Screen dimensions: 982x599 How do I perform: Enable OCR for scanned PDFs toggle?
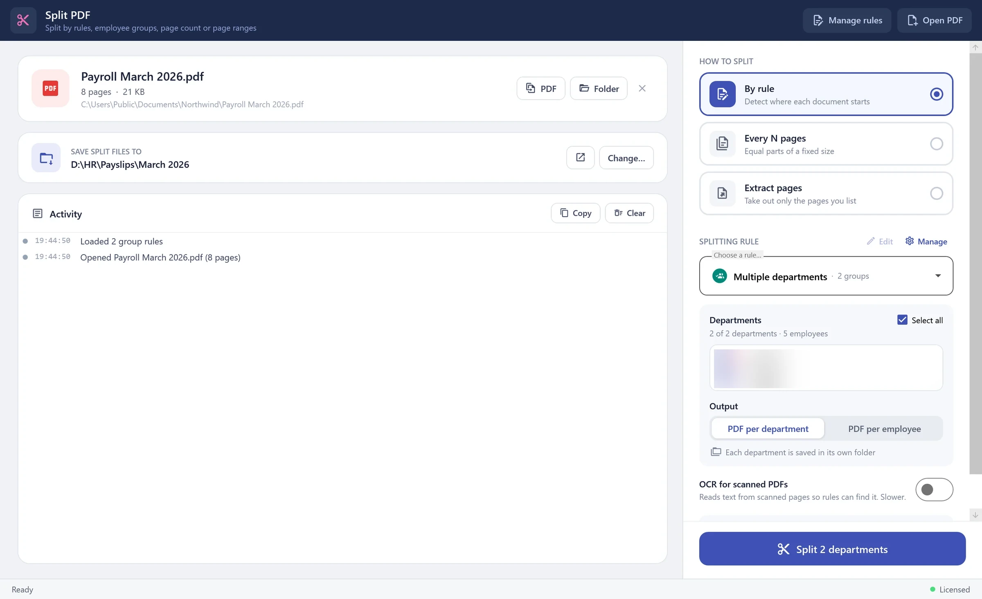pos(934,489)
